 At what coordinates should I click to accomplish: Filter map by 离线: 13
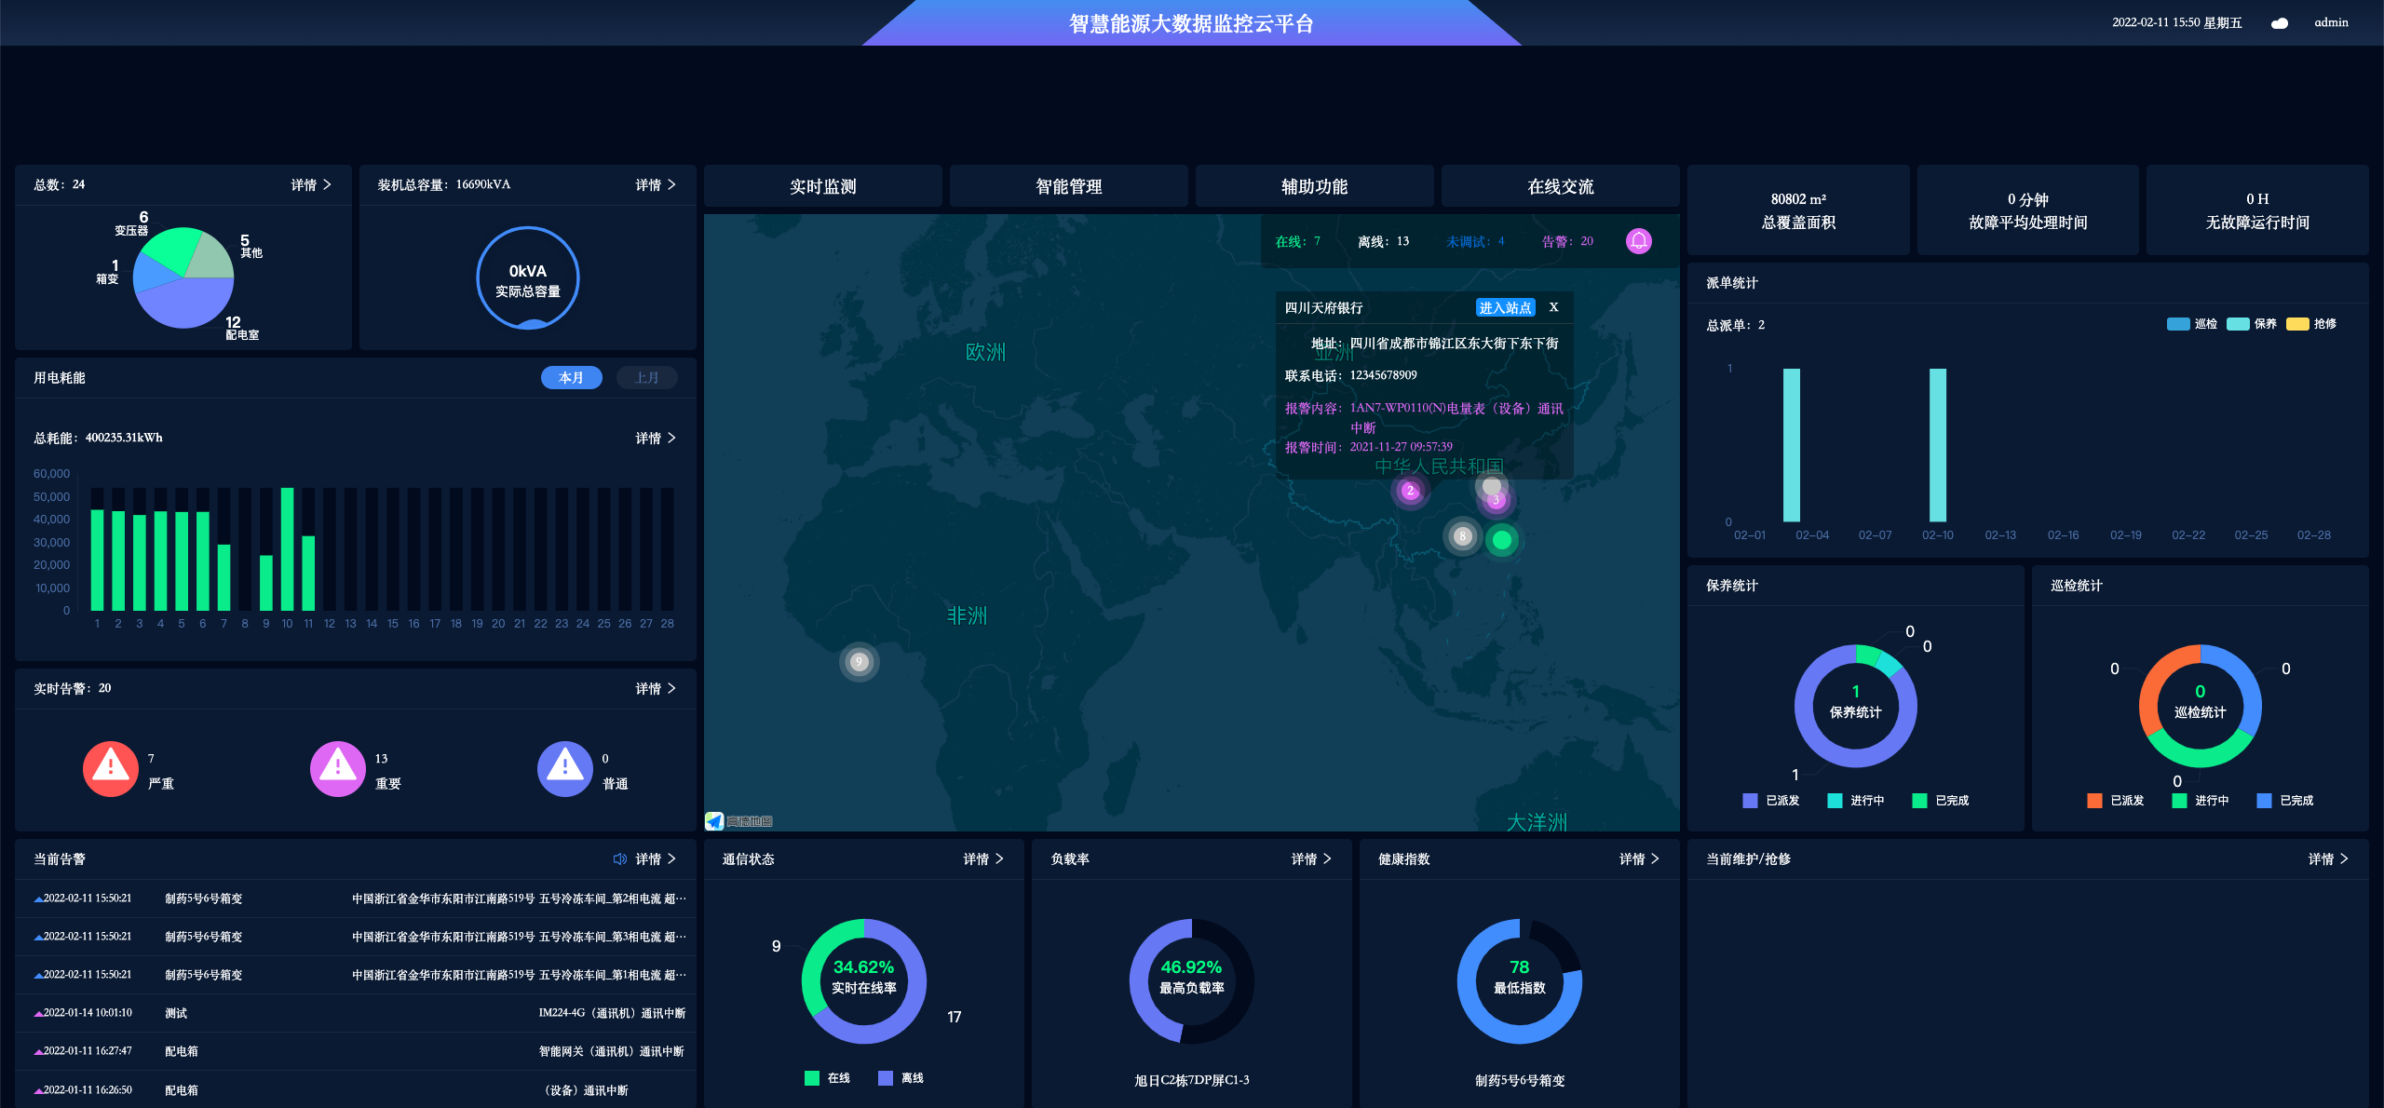click(1383, 241)
